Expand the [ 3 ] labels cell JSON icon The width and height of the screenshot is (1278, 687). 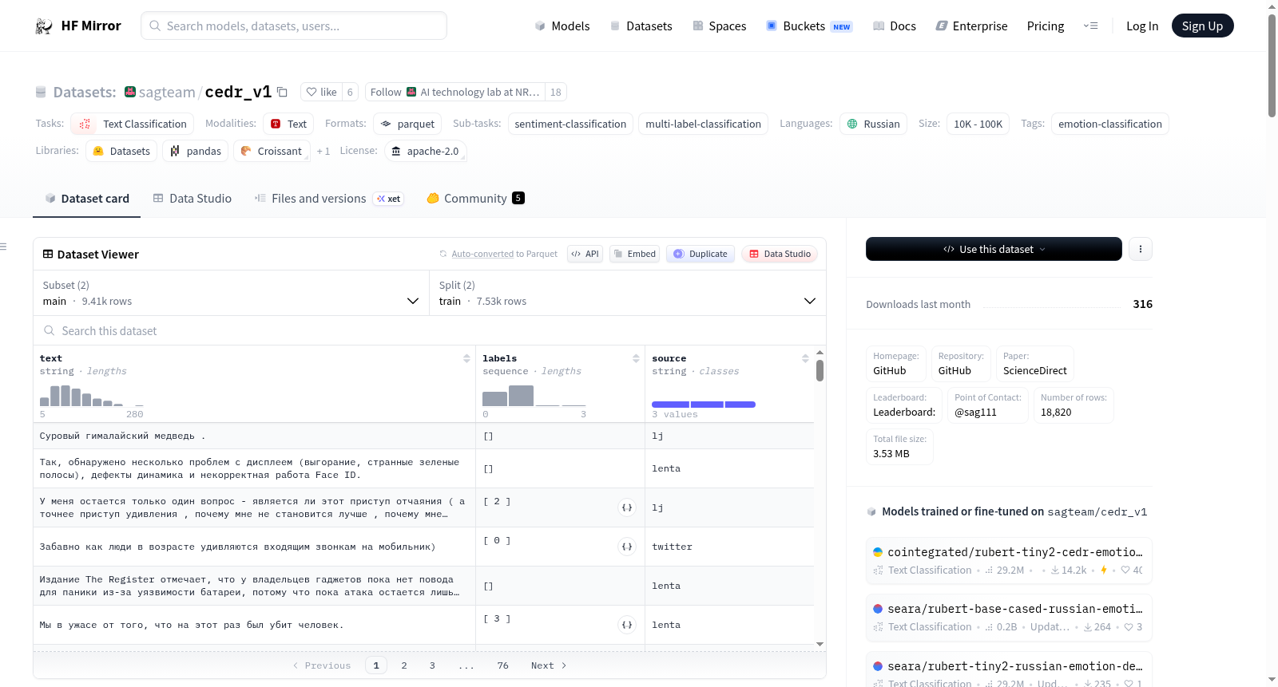click(x=627, y=625)
